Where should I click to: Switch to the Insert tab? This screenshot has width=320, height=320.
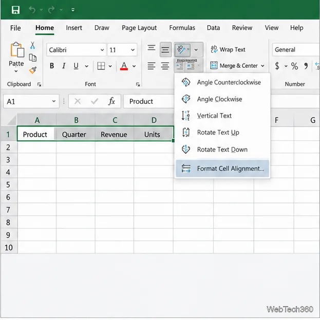pyautogui.click(x=74, y=28)
